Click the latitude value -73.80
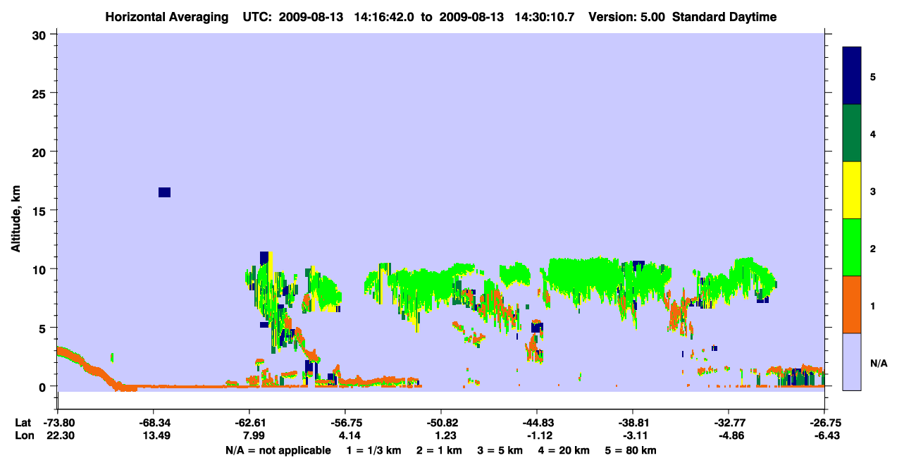Screen dimensions: 916x470 58,423
